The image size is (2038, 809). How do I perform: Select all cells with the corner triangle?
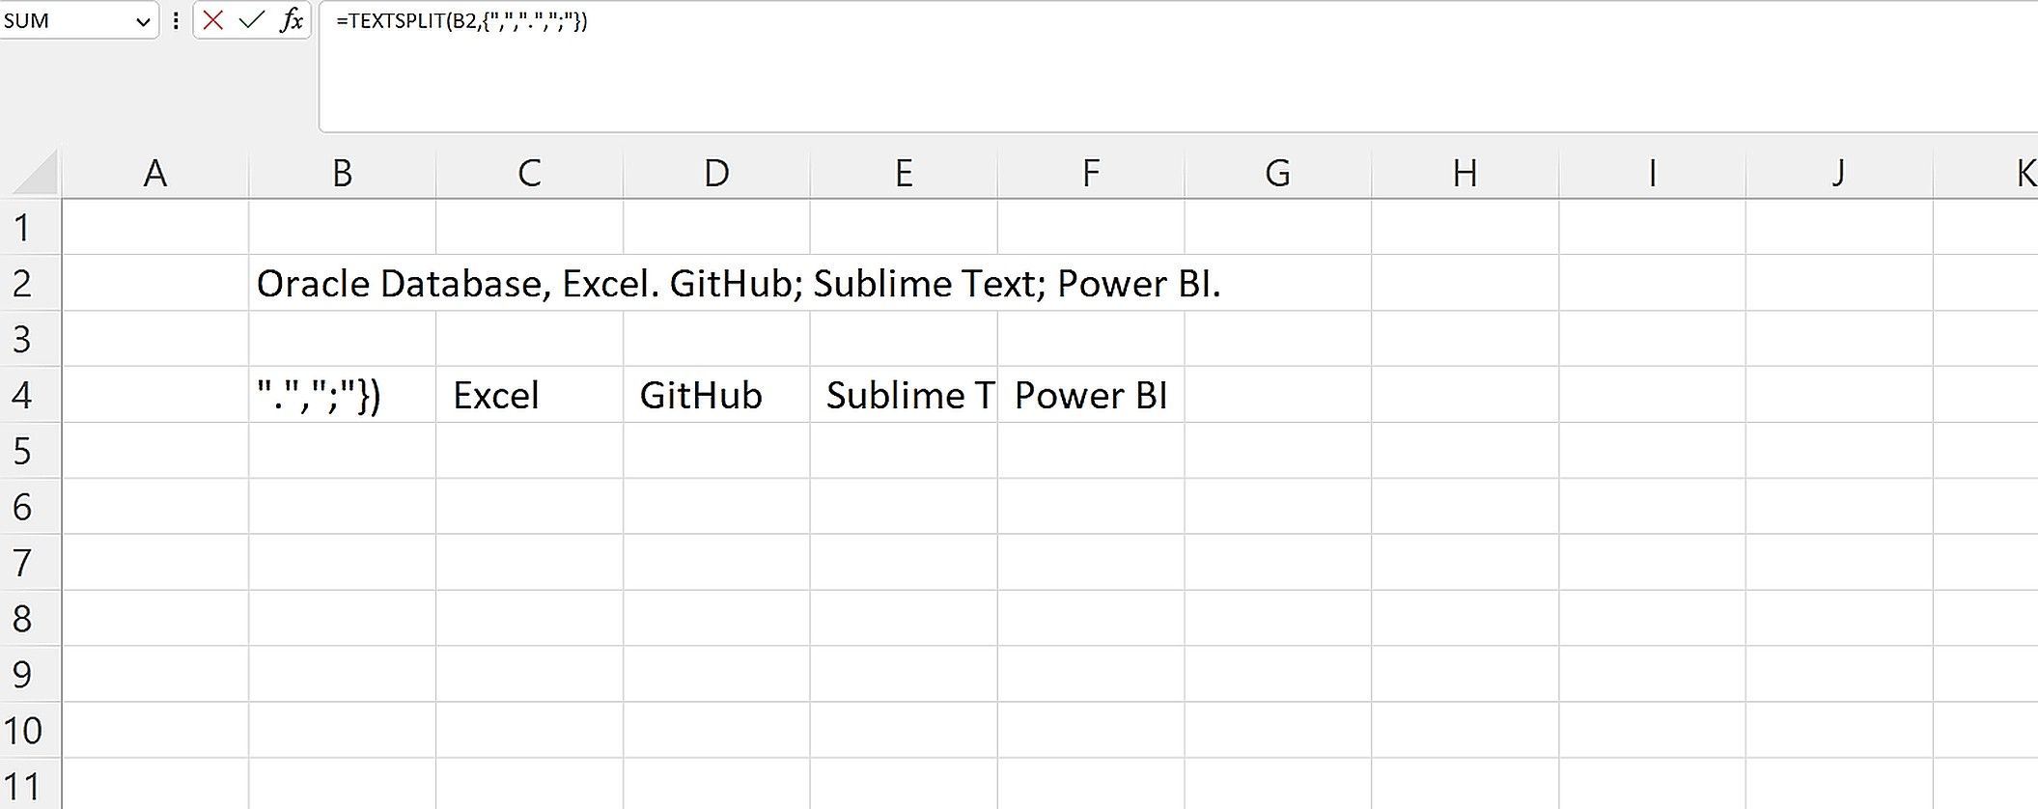coord(32,174)
